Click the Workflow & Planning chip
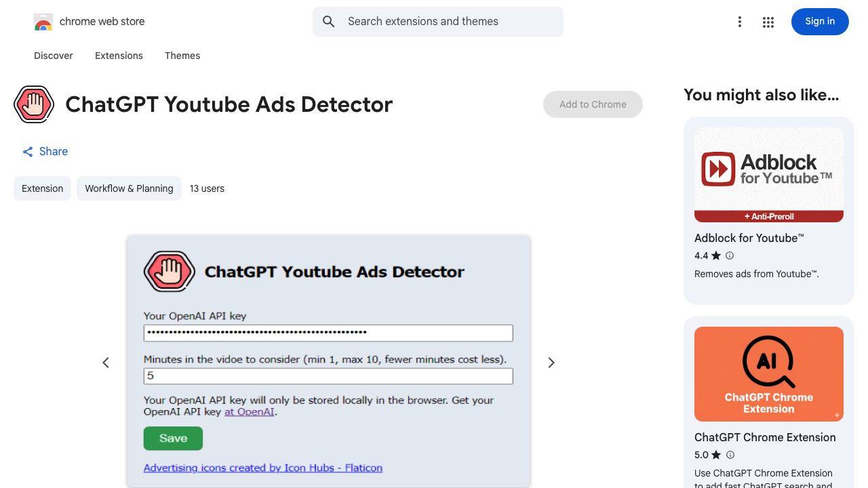Image resolution: width=868 pixels, height=488 pixels. pyautogui.click(x=129, y=188)
